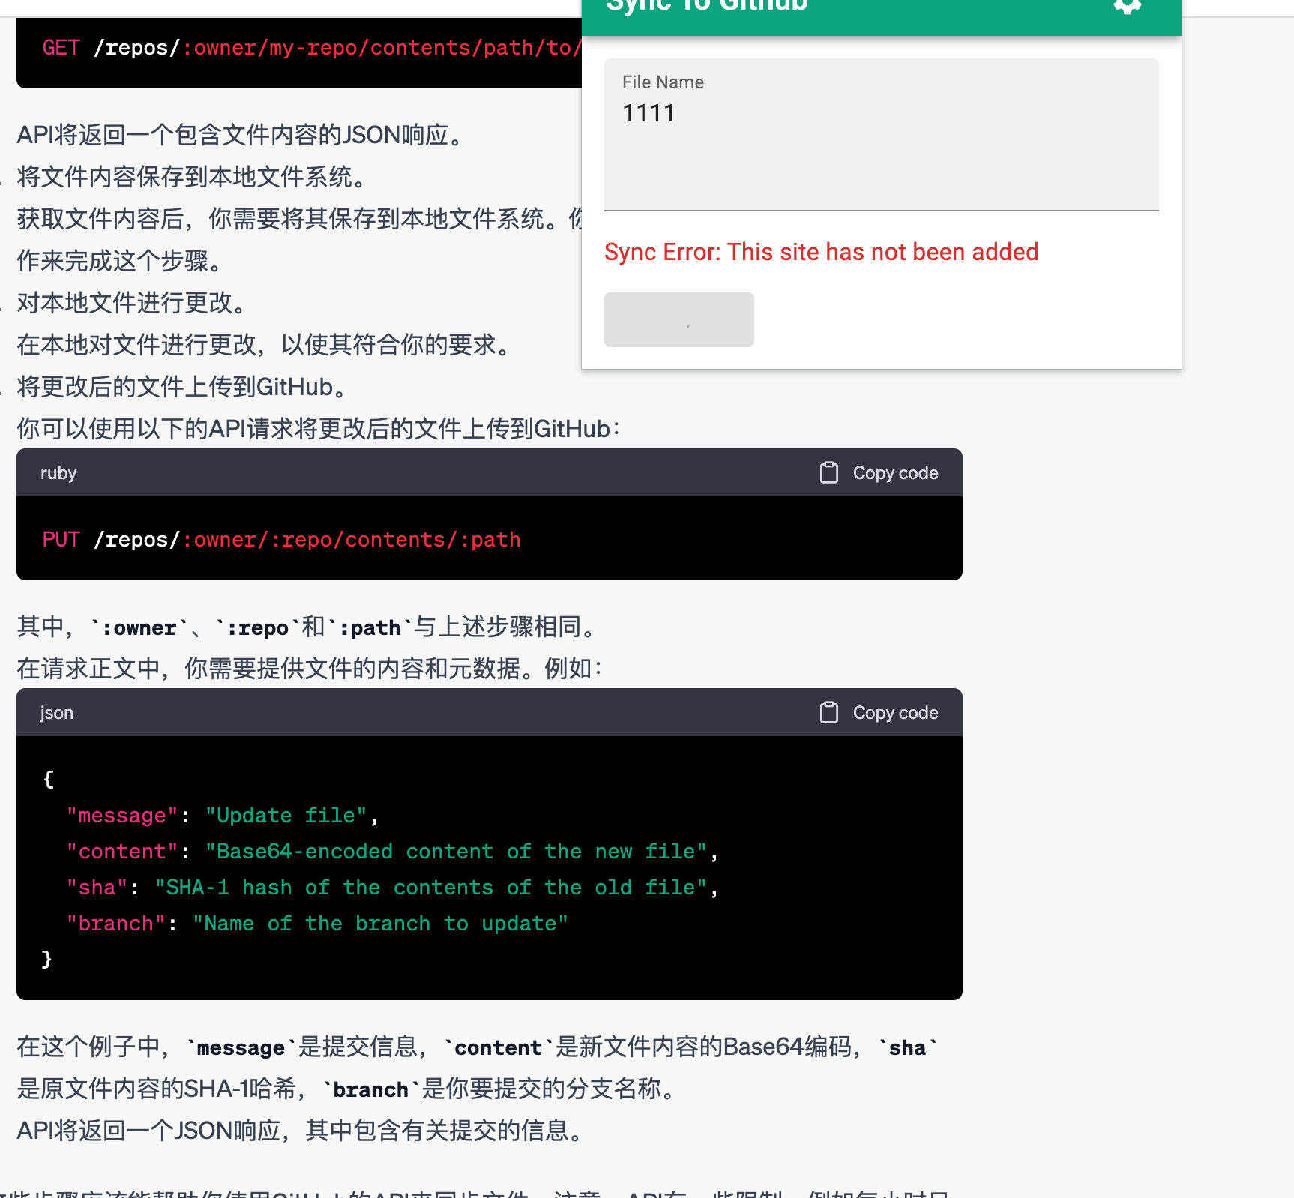The width and height of the screenshot is (1294, 1198).
Task: Click the line 将文件内容保存到本地文件系统。
Action: coord(193,177)
